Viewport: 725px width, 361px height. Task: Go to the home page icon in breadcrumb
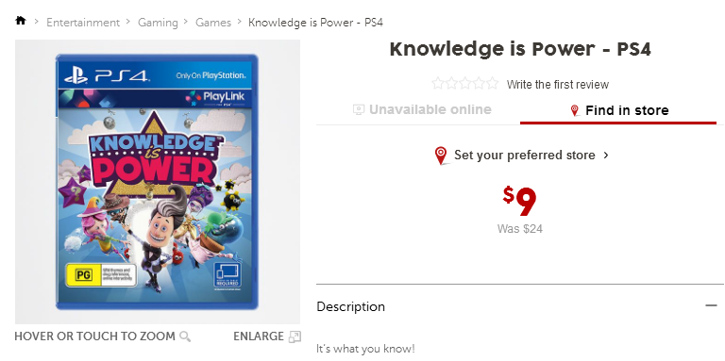coord(21,21)
